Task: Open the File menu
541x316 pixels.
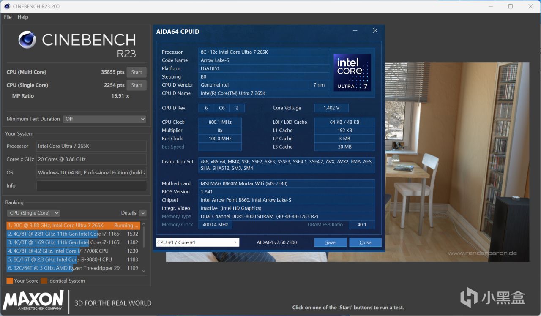Action: [8, 17]
